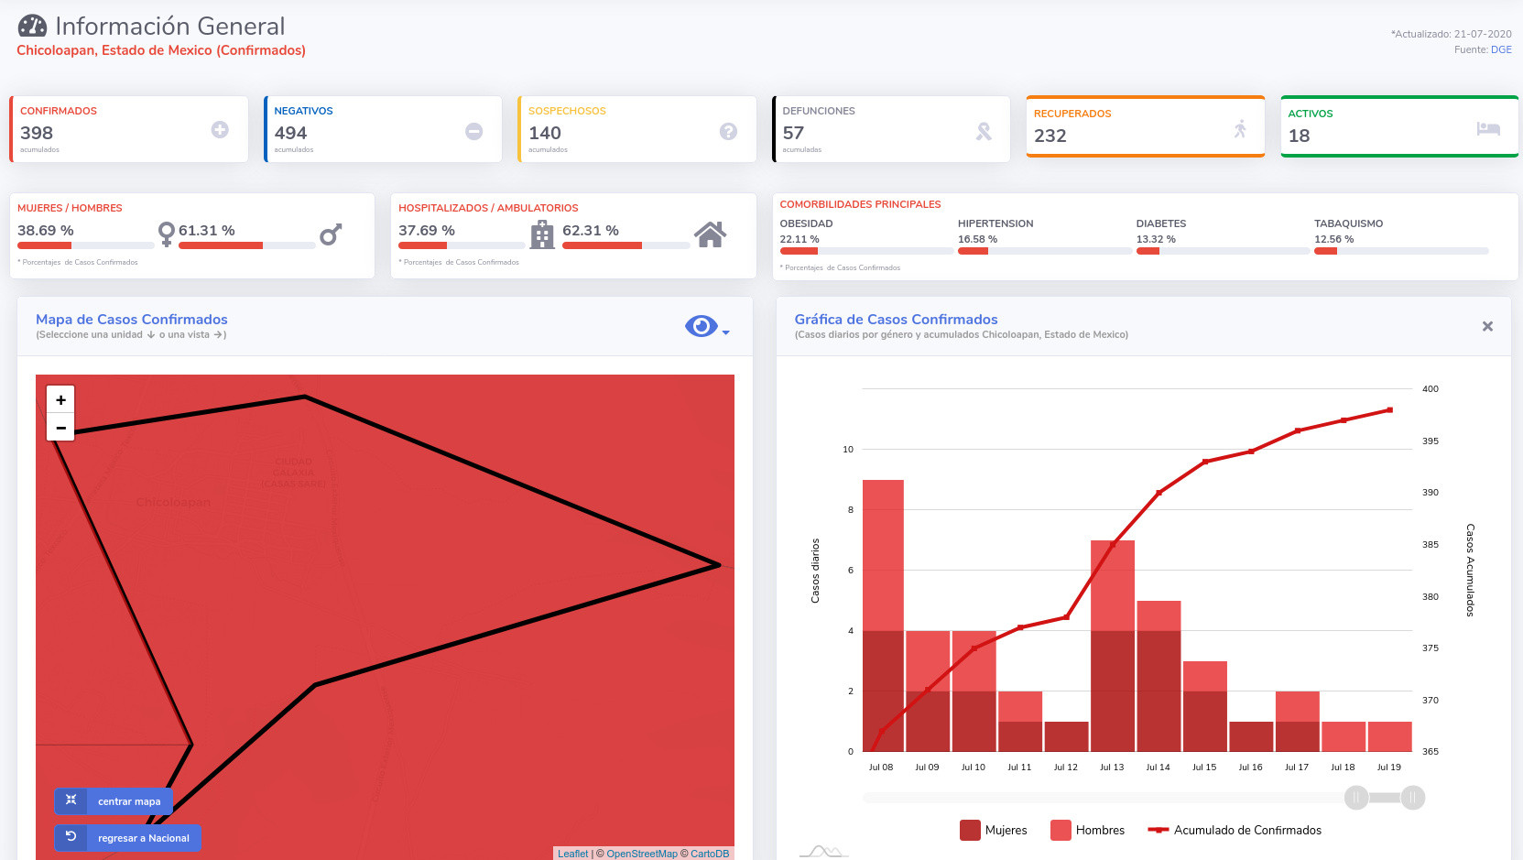Viewport: 1523px width, 860px height.
Task: Click the plus icon in Confirmados card
Action: tap(220, 130)
